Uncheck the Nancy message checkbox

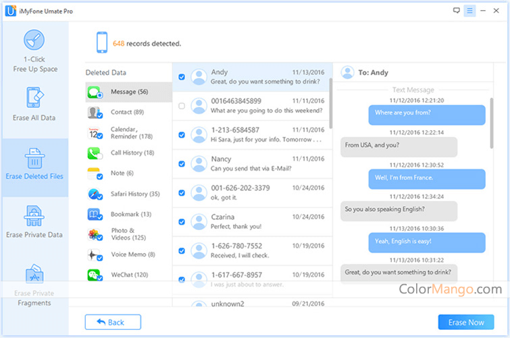pyautogui.click(x=182, y=164)
